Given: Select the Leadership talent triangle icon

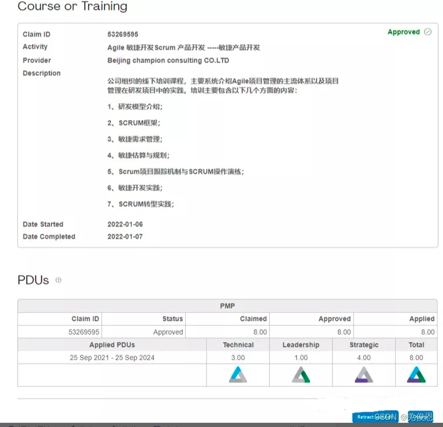Looking at the screenshot, I should point(301,375).
